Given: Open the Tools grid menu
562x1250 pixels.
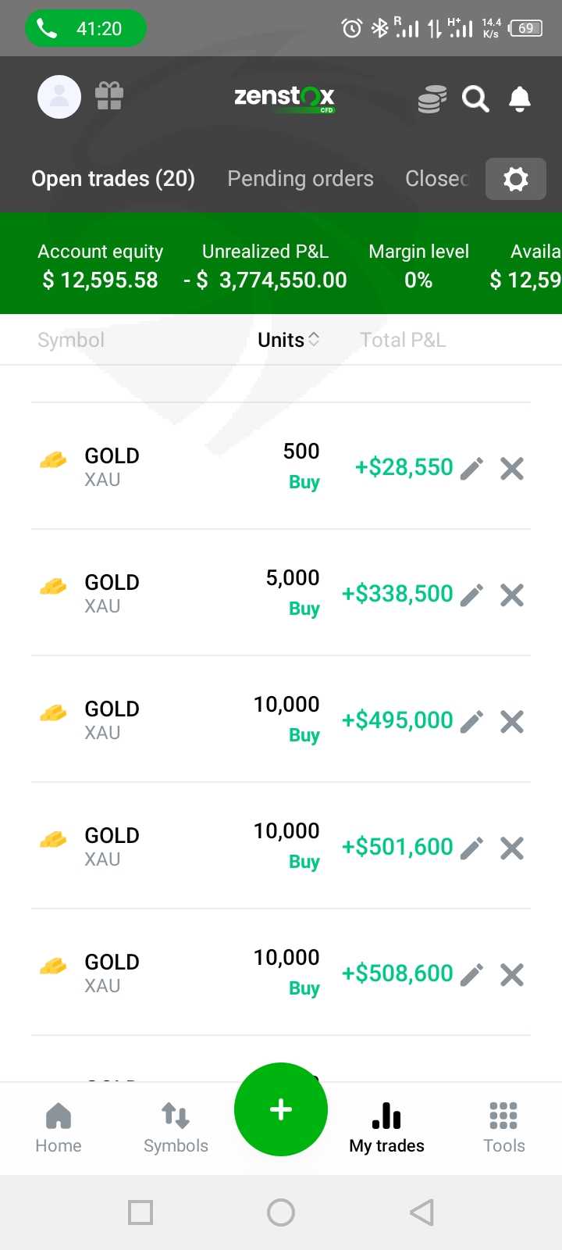Looking at the screenshot, I should tap(503, 1127).
